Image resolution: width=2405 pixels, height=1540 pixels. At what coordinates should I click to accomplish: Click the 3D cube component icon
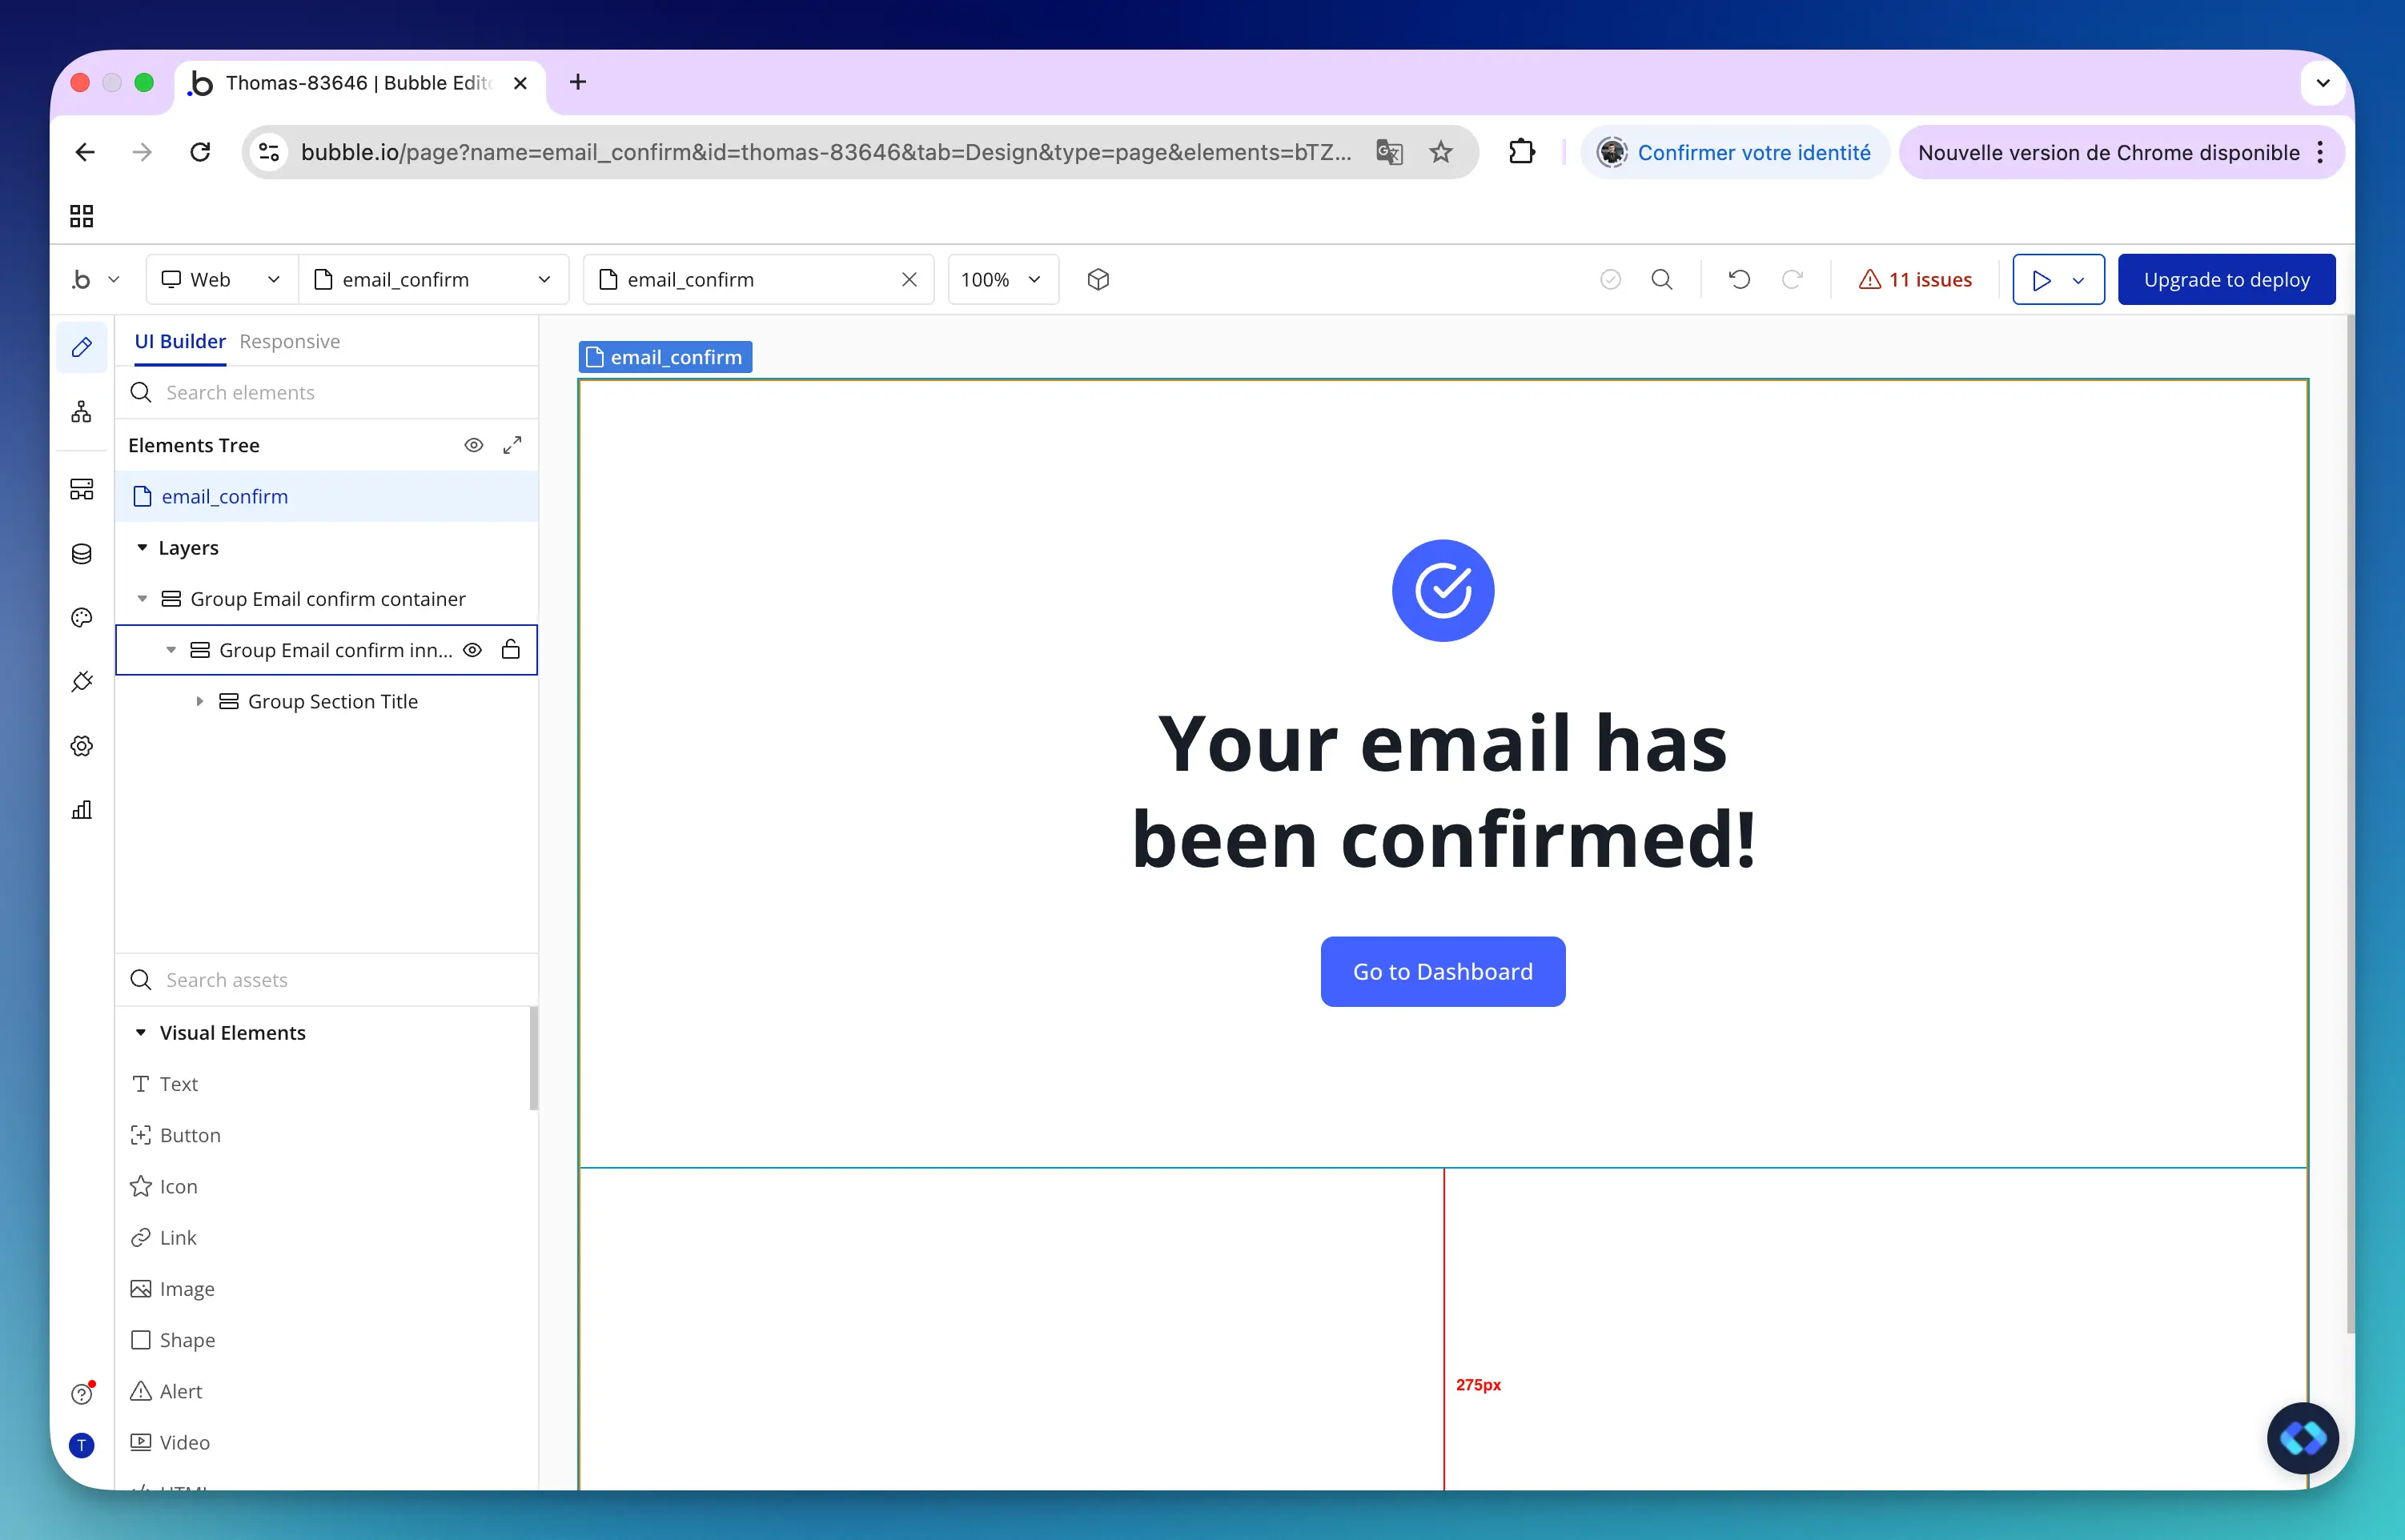1098,280
